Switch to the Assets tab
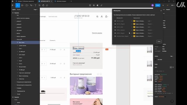 [x=19, y=10]
